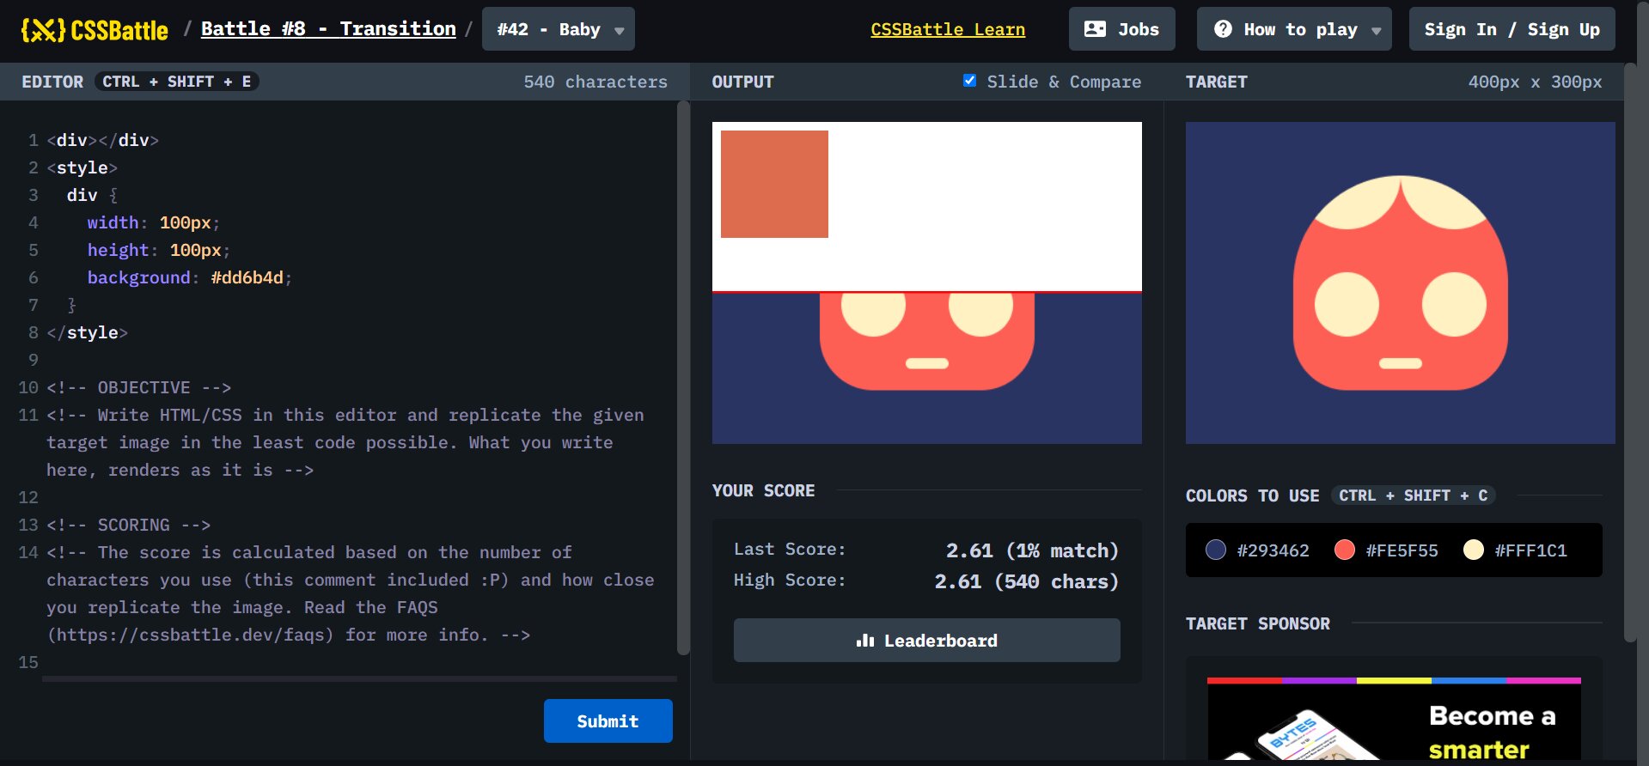1649x766 pixels.
Task: Click the output preview pane
Action: [927, 283]
